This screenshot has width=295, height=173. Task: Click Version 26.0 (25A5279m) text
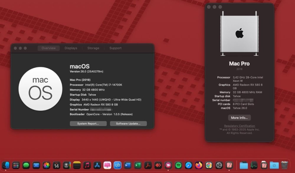pos(86,71)
